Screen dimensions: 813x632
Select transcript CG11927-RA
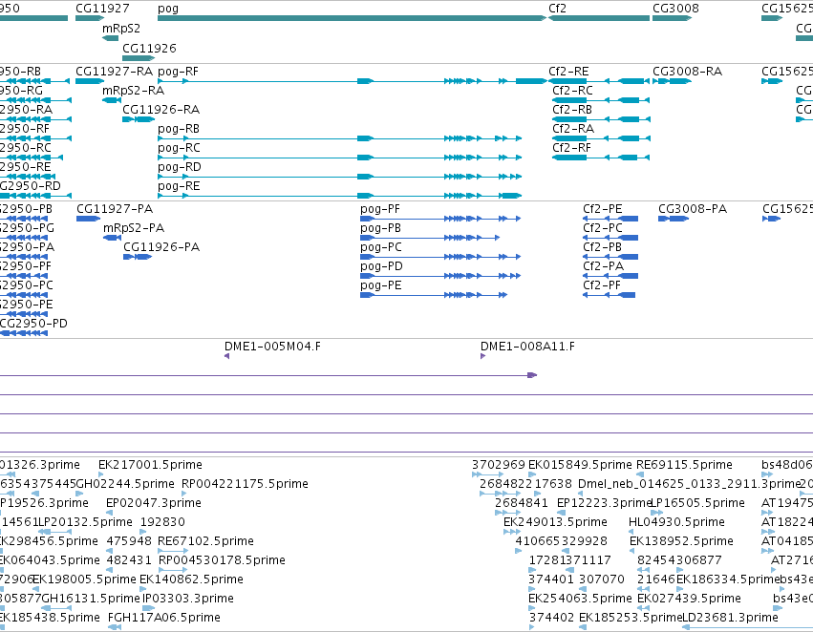tap(90, 81)
